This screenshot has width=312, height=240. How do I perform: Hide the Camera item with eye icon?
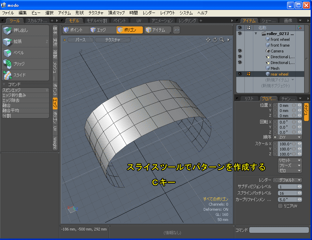click(x=240, y=51)
